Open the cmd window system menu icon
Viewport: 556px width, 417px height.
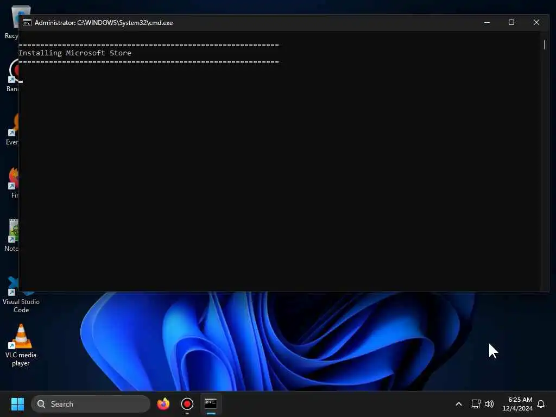pyautogui.click(x=27, y=23)
